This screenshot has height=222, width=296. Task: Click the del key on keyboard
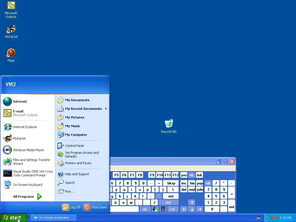184,190
